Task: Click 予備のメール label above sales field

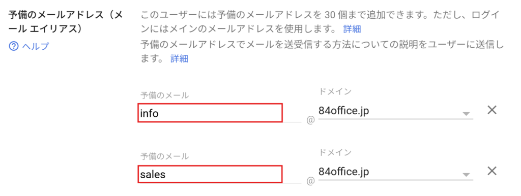Action: (164, 156)
